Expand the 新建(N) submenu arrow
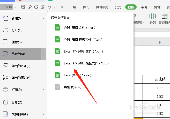 coord(43,18)
